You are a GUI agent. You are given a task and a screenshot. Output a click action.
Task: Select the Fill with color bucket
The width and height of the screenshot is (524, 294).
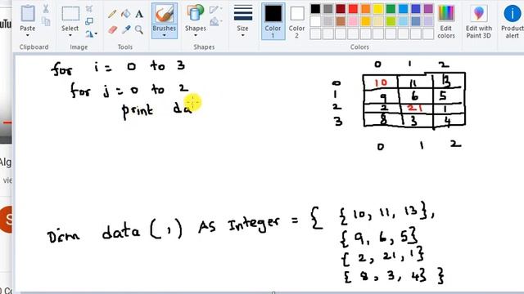(x=125, y=14)
